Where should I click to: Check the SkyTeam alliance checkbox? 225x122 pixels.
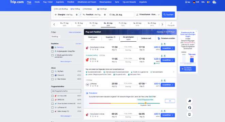52,72
